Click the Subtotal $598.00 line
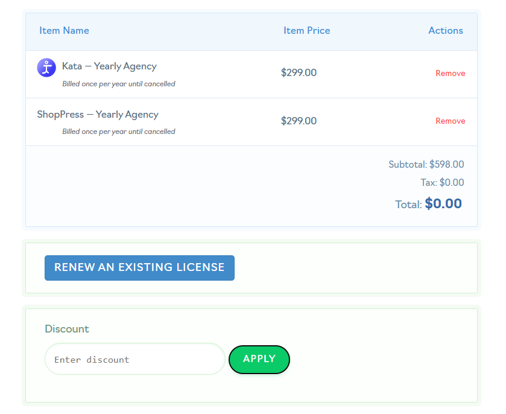This screenshot has width=506, height=414. [426, 164]
